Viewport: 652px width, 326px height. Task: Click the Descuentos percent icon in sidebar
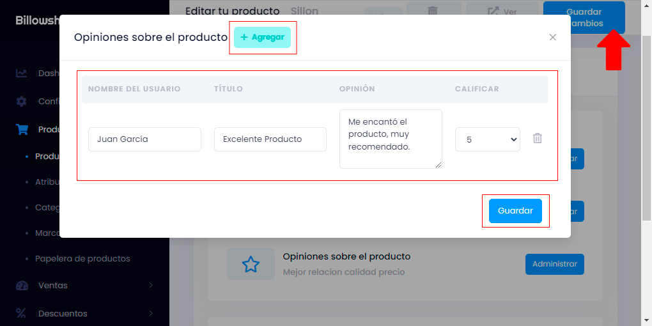(x=22, y=313)
